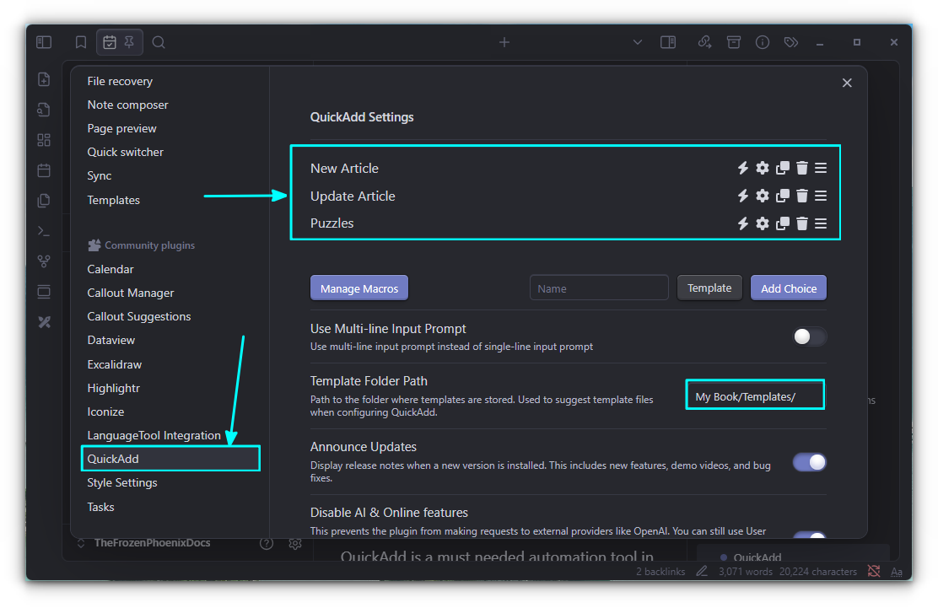Expand the dropdown arrow near the plus button

coord(638,41)
